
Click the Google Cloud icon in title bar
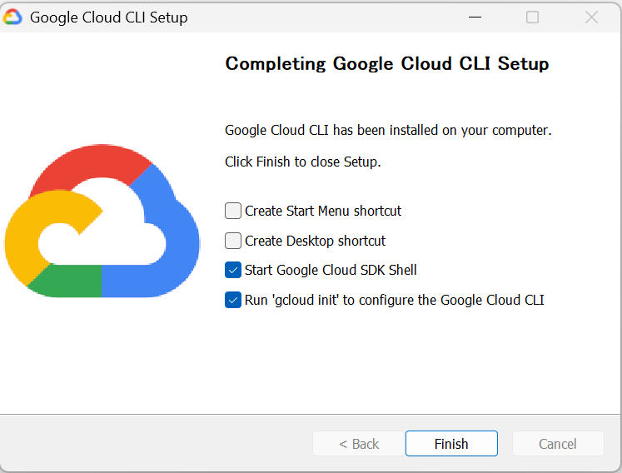(12, 17)
